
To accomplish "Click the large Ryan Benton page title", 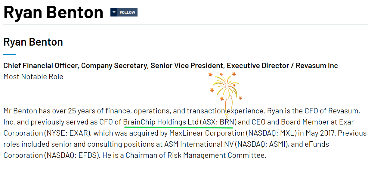I will pyautogui.click(x=54, y=12).
